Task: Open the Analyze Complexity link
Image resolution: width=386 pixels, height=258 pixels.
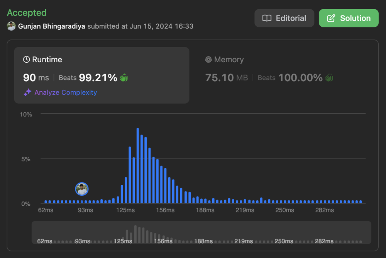Action: coord(66,92)
